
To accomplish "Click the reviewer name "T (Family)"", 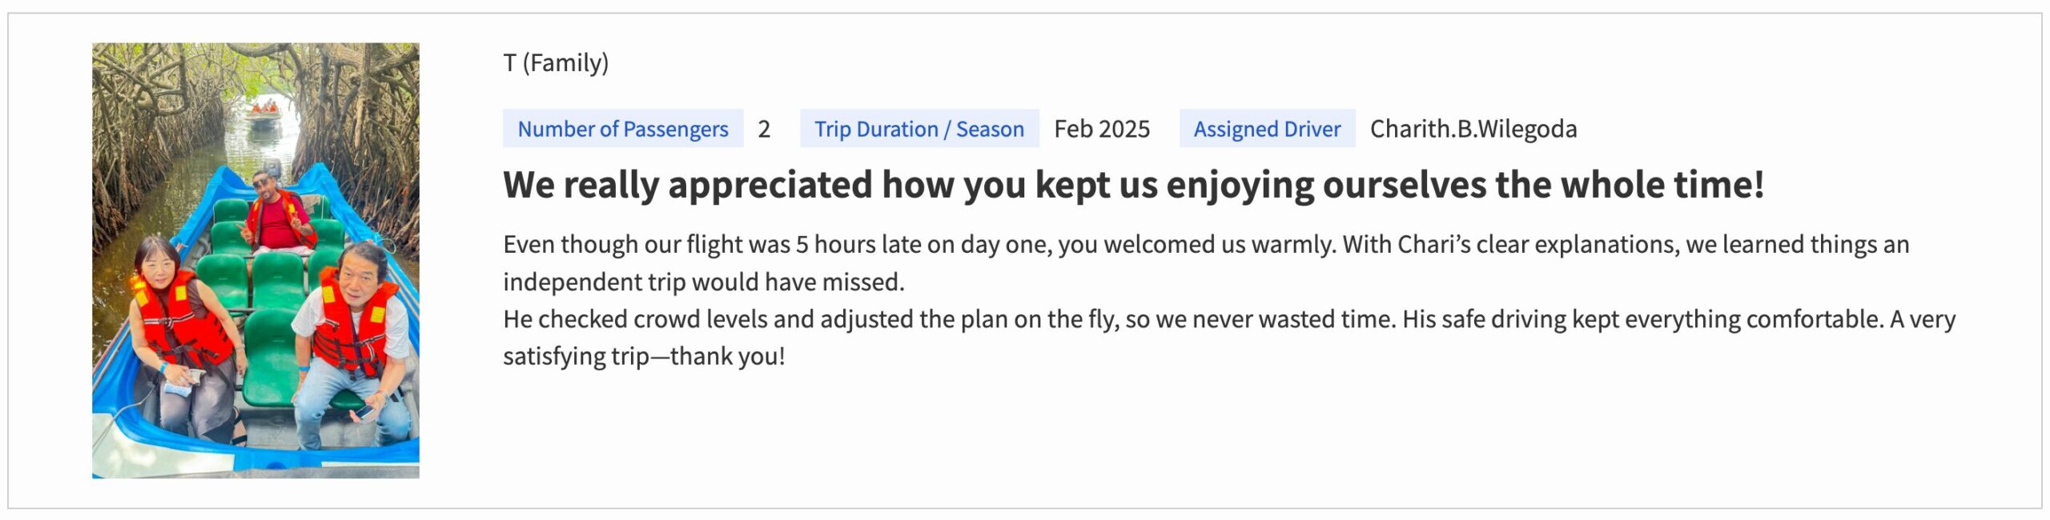I will coord(556,62).
